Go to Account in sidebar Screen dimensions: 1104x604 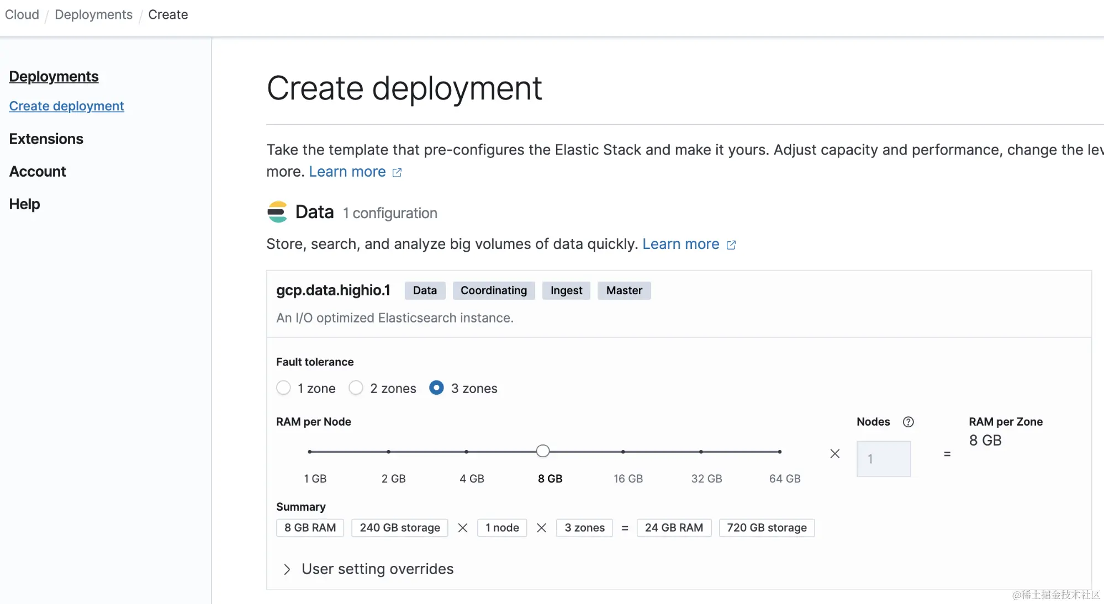(38, 171)
